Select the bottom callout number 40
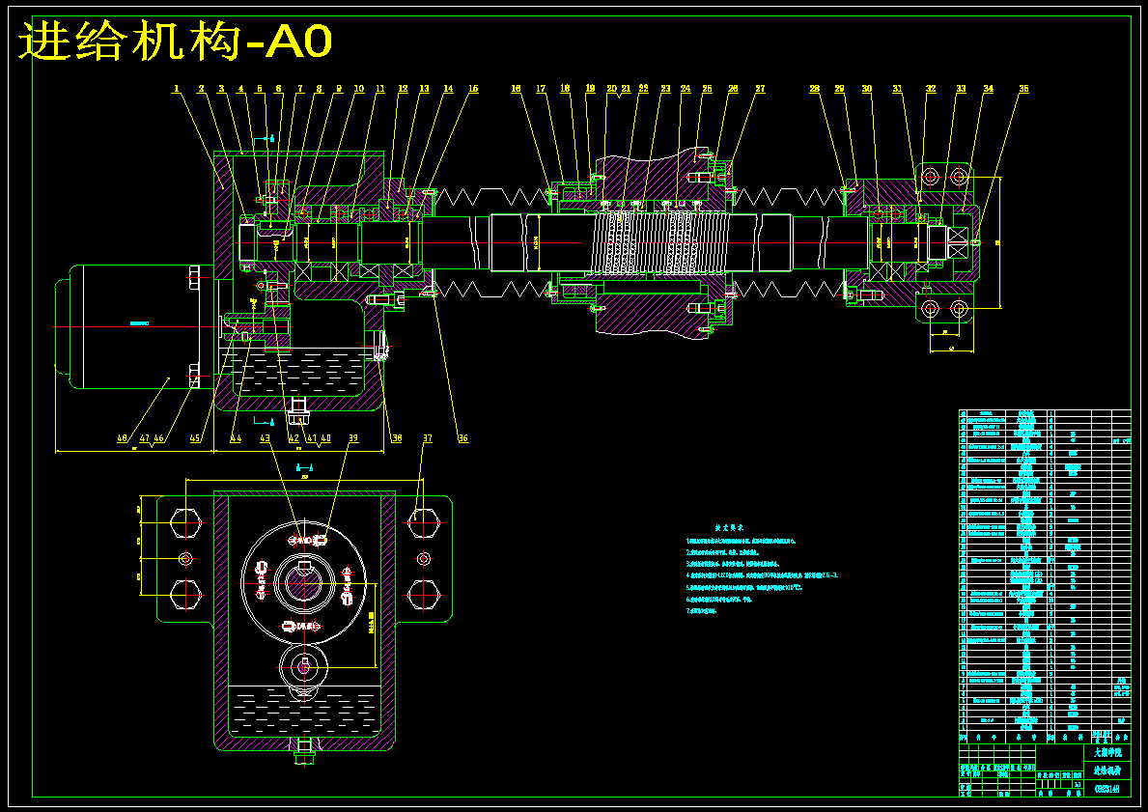1148x812 pixels. pyautogui.click(x=325, y=439)
